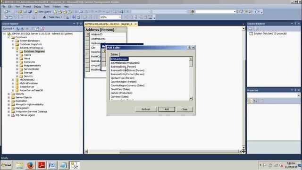Expand the Tables folder node
This screenshot has height=170, width=302.
tap(17, 55)
